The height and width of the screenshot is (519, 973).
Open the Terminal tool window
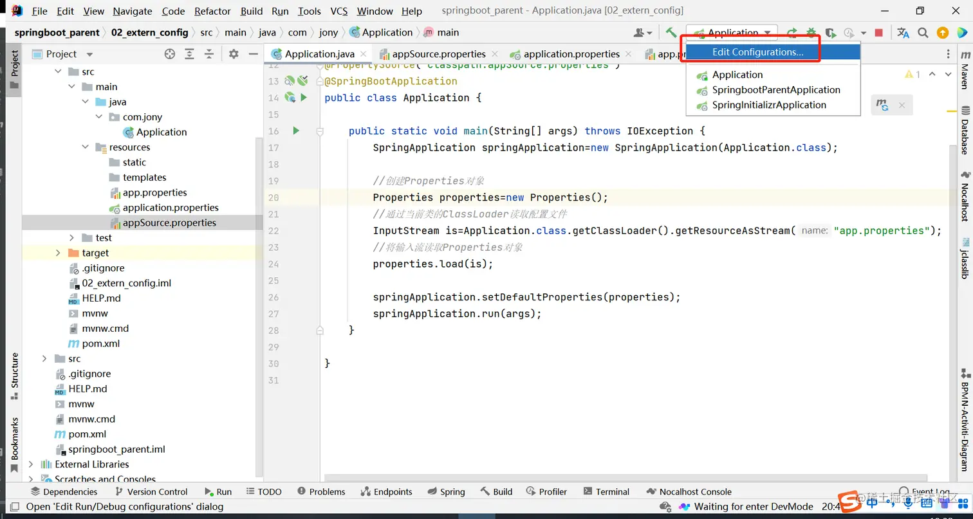pyautogui.click(x=606, y=491)
